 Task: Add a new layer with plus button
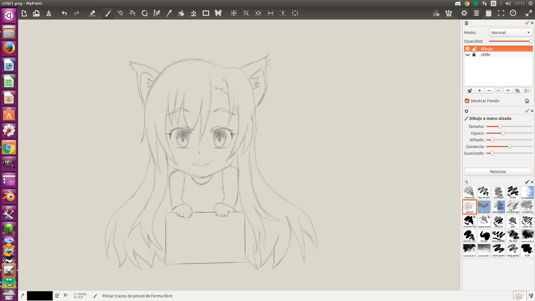(479, 91)
